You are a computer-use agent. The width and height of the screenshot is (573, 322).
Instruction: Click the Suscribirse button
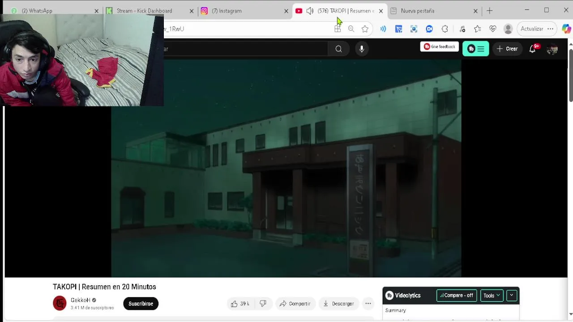141,304
